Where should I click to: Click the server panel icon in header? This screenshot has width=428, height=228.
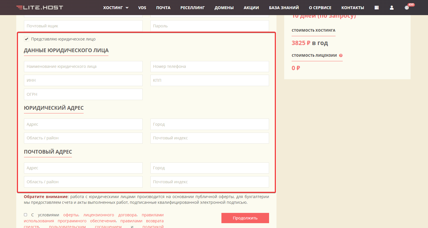377,8
